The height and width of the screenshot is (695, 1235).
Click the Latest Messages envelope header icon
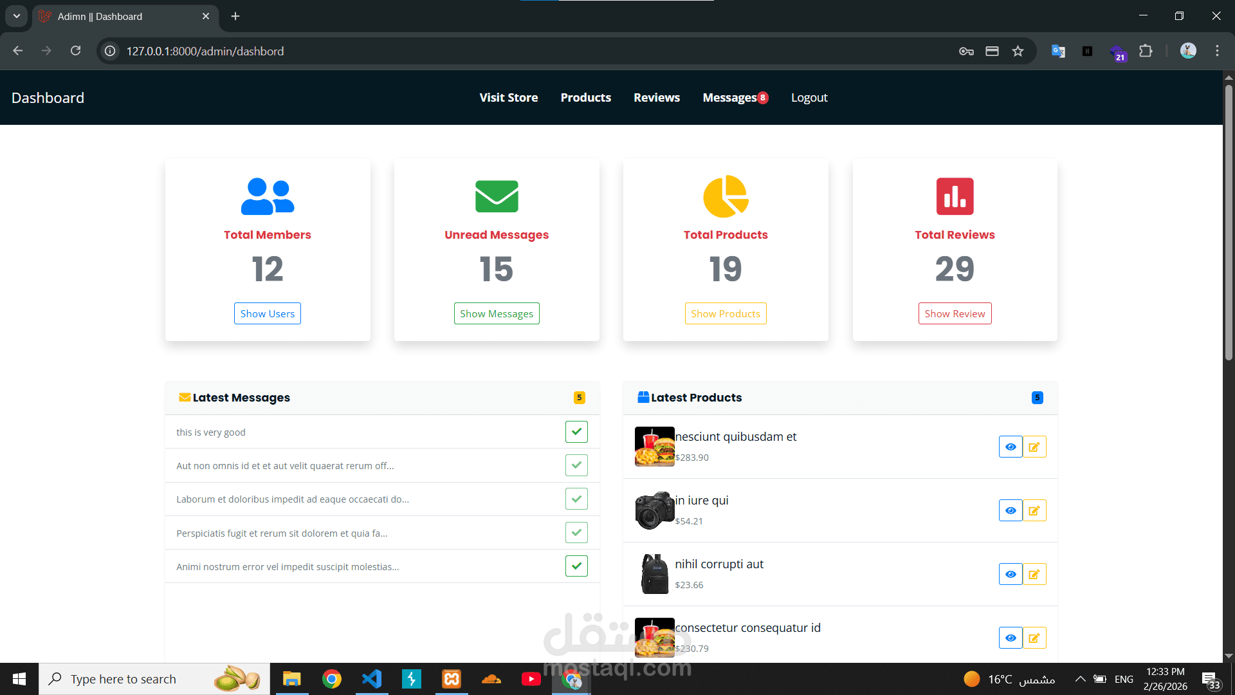click(185, 397)
